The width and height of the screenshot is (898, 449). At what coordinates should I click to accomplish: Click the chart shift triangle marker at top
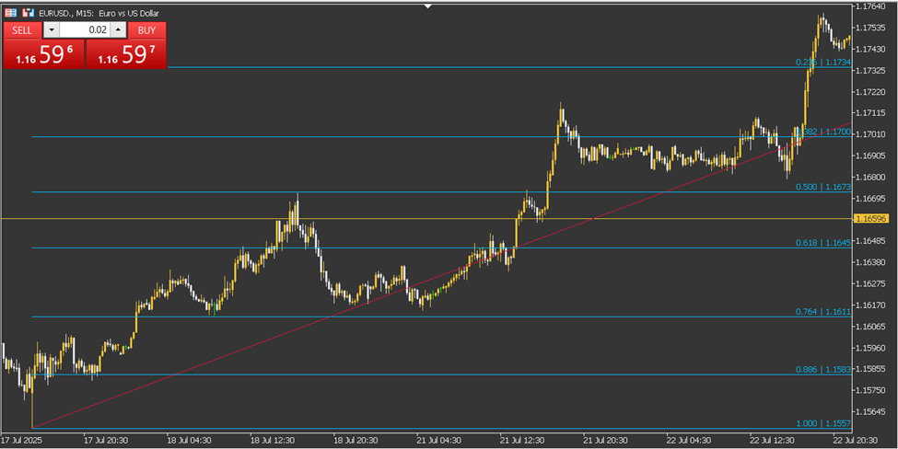pos(427,6)
